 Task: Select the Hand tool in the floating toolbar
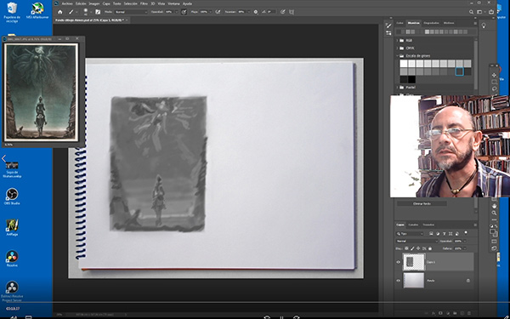coord(494,206)
